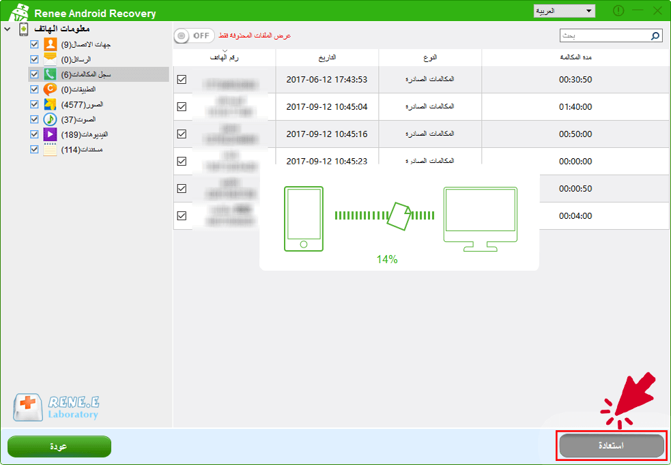The height and width of the screenshot is (465, 671).
Task: Click the photos icon beside الصور(4577)
Action: (x=50, y=104)
